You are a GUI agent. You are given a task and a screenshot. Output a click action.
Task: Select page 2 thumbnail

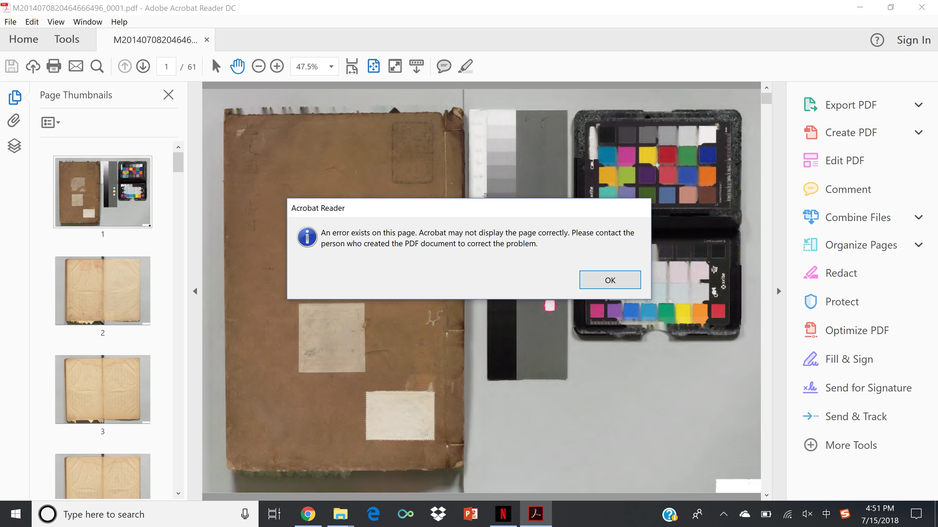coord(103,291)
